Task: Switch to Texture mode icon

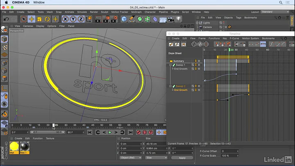Action: (5, 47)
